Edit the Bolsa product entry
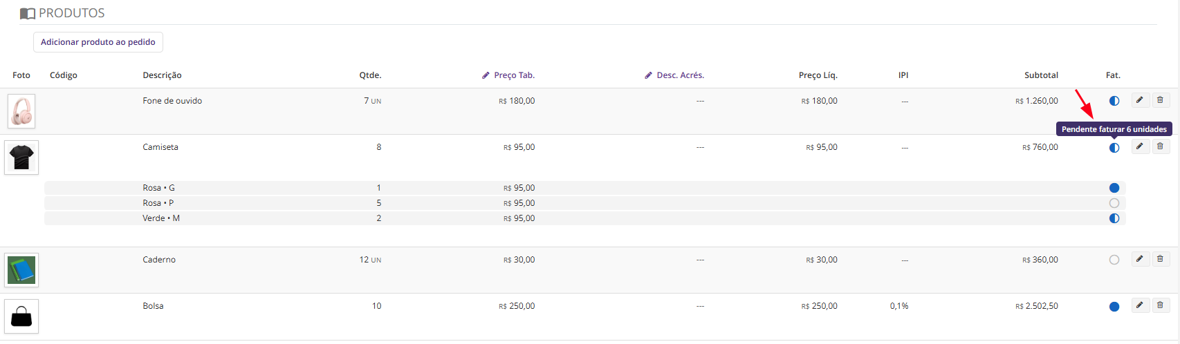1180x344 pixels. [x=1141, y=305]
